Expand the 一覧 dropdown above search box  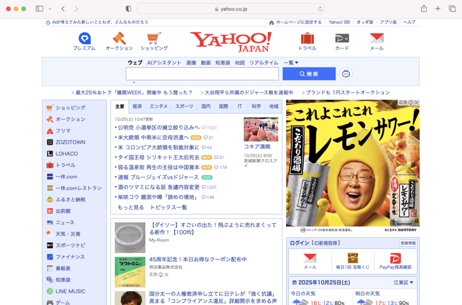pyautogui.click(x=291, y=62)
